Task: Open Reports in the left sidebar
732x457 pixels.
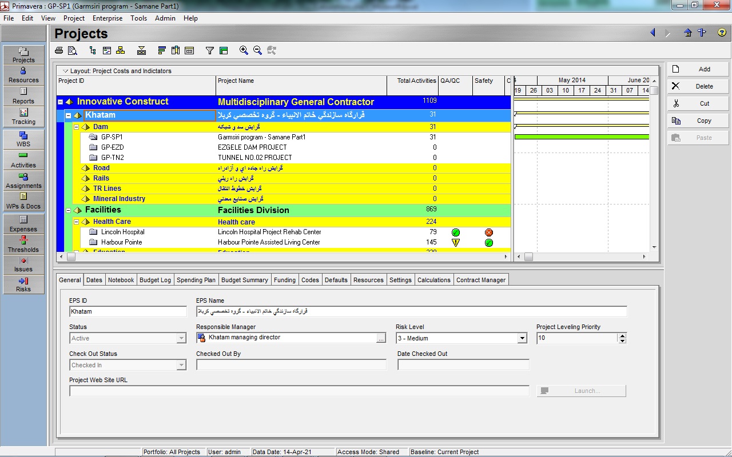Action: click(x=23, y=96)
